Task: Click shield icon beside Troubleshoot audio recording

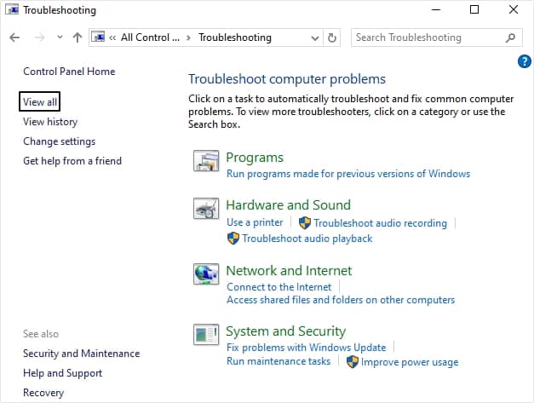Action: click(304, 223)
